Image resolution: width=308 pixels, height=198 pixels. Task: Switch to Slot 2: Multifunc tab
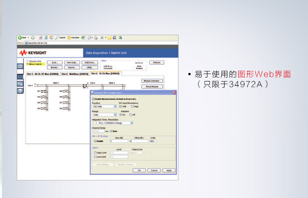coord(75,73)
